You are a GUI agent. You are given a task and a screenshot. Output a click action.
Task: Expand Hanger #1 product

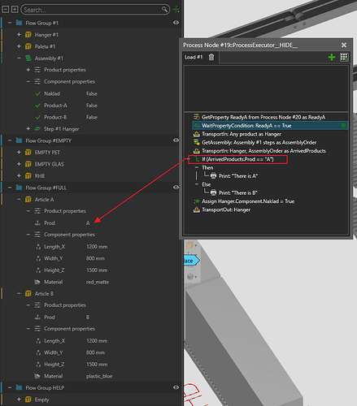pos(19,34)
